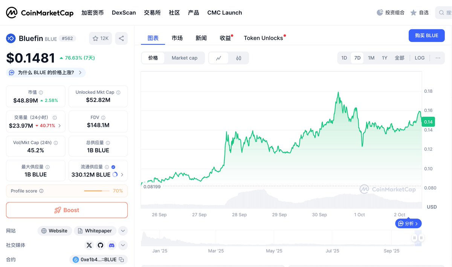Toggle LOG scale on the chart
The width and height of the screenshot is (452, 267).
tap(420, 58)
